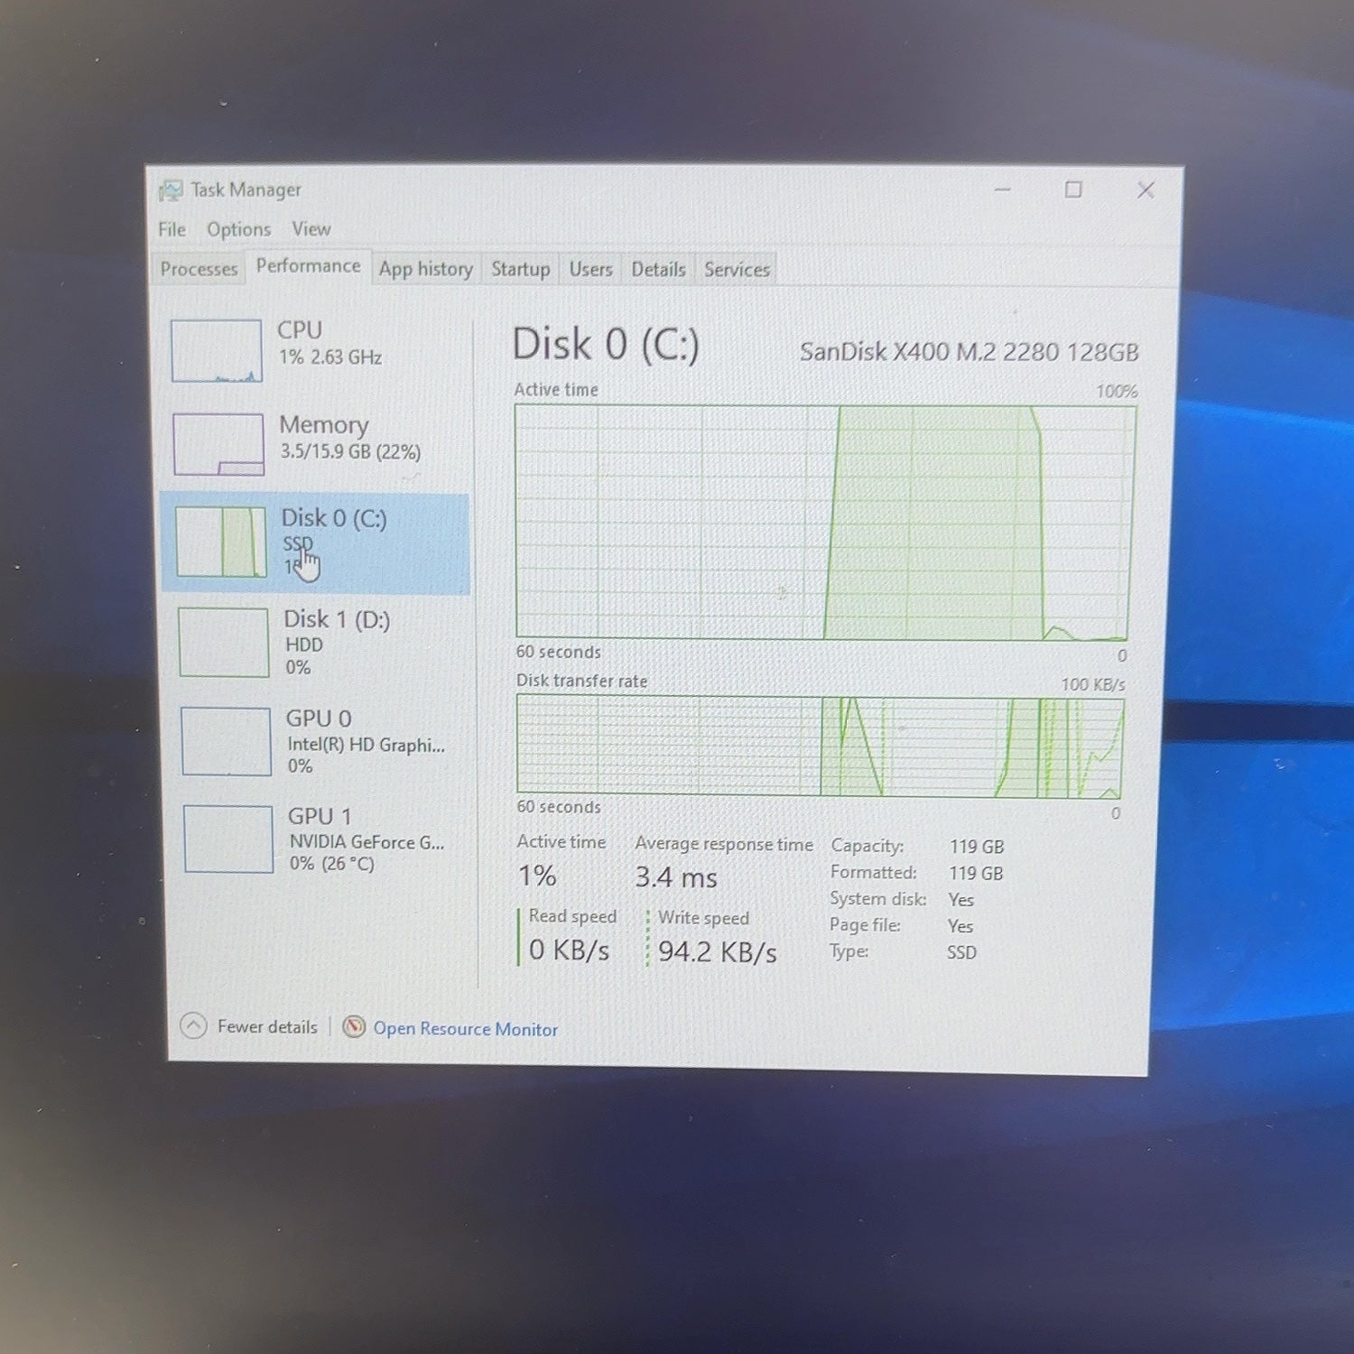Click the Disk transfer rate graph
1354x1354 pixels.
click(x=820, y=747)
